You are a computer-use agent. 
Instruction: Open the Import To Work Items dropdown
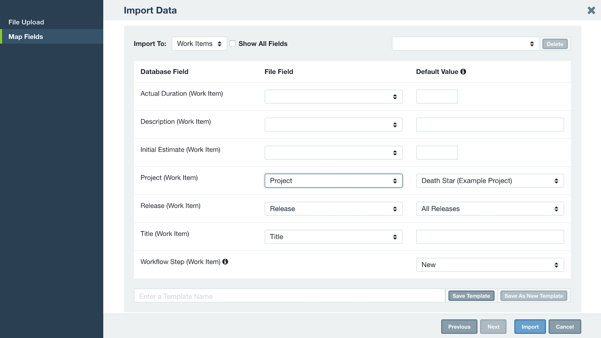coord(199,44)
